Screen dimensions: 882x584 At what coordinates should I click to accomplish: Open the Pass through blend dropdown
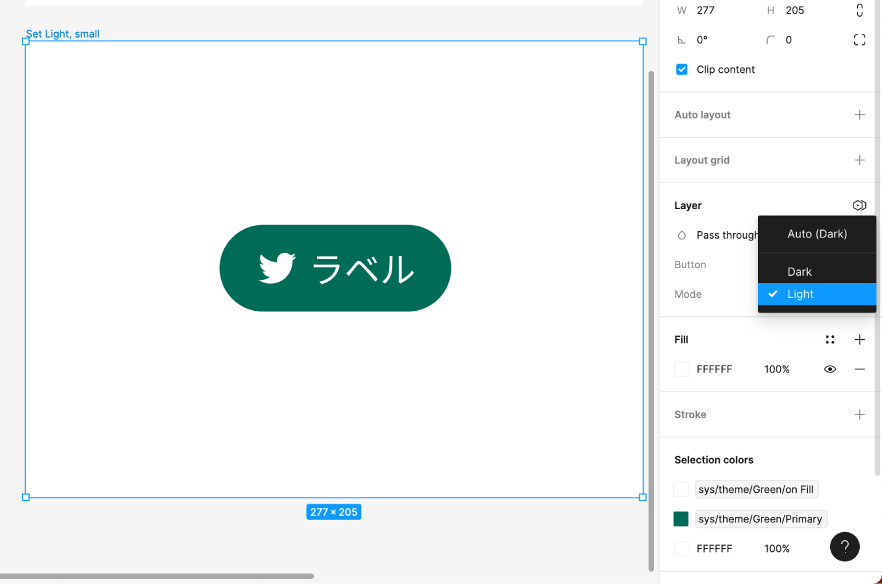point(727,235)
